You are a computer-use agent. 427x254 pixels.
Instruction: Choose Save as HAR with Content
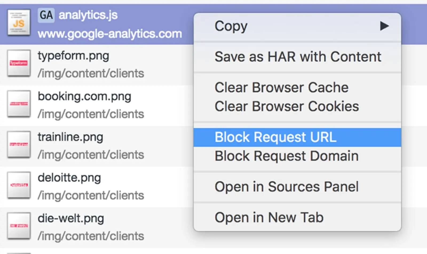[x=298, y=57]
